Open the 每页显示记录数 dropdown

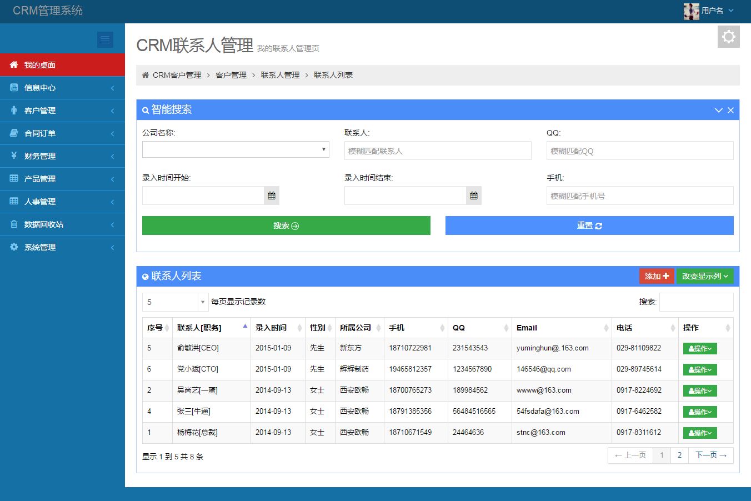pos(176,302)
